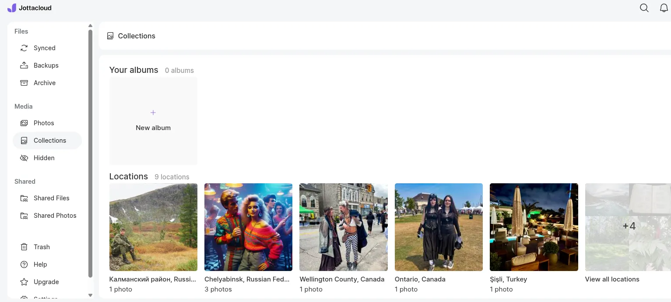Click the Upgrade star icon

coord(24,282)
